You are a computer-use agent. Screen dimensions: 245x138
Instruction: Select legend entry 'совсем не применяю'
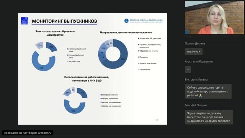pyautogui.click(x=111, y=106)
